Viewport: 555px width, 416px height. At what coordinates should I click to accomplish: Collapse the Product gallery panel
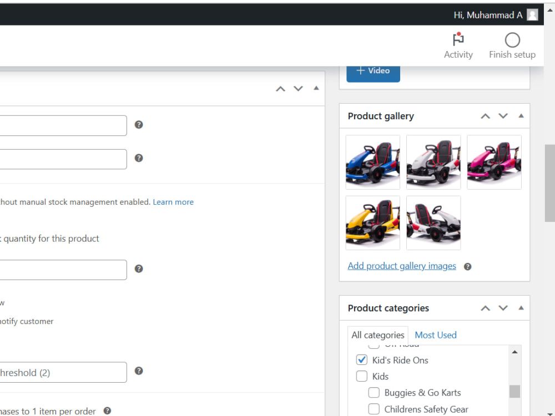521,116
